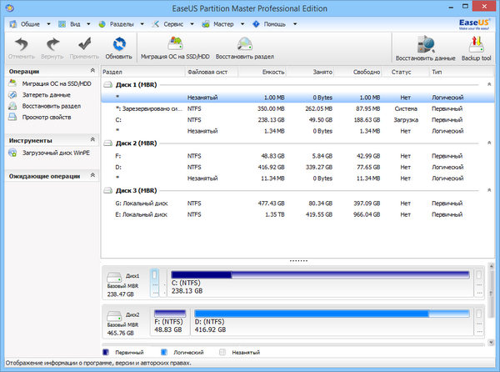Expand the Общие dropdown arrow
This screenshot has height=372, width=500.
click(48, 24)
